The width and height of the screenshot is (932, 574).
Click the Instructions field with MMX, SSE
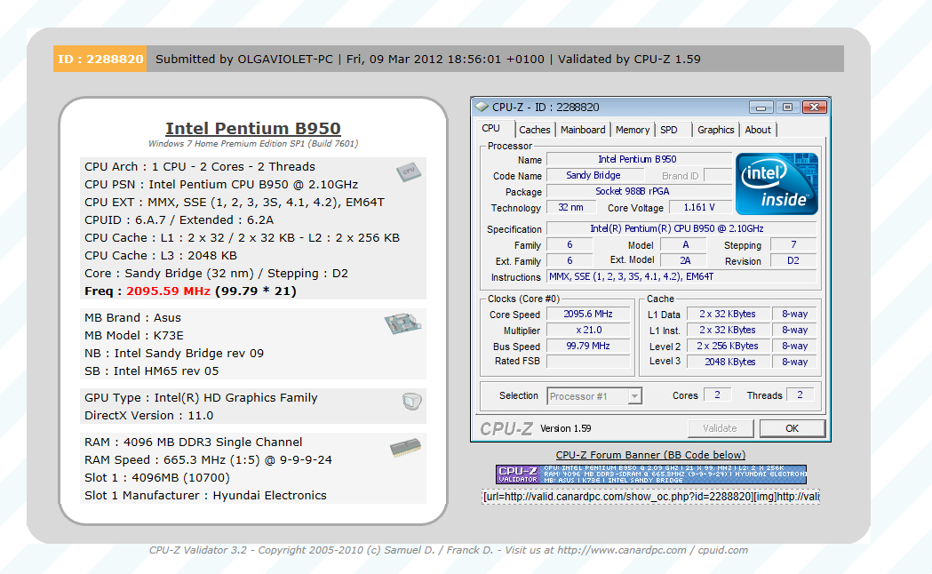681,277
